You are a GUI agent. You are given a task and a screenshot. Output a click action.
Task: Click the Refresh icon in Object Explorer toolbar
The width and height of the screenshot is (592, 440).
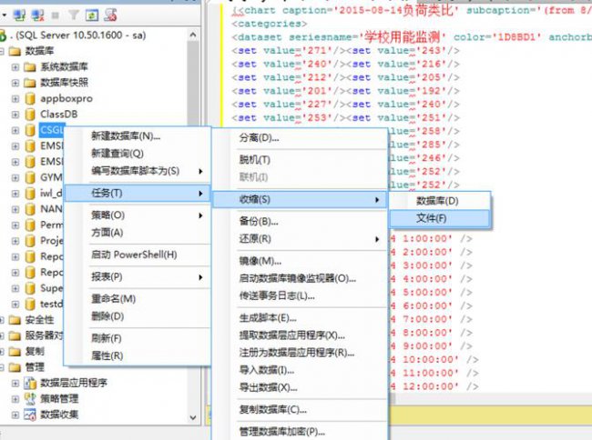tap(92, 15)
